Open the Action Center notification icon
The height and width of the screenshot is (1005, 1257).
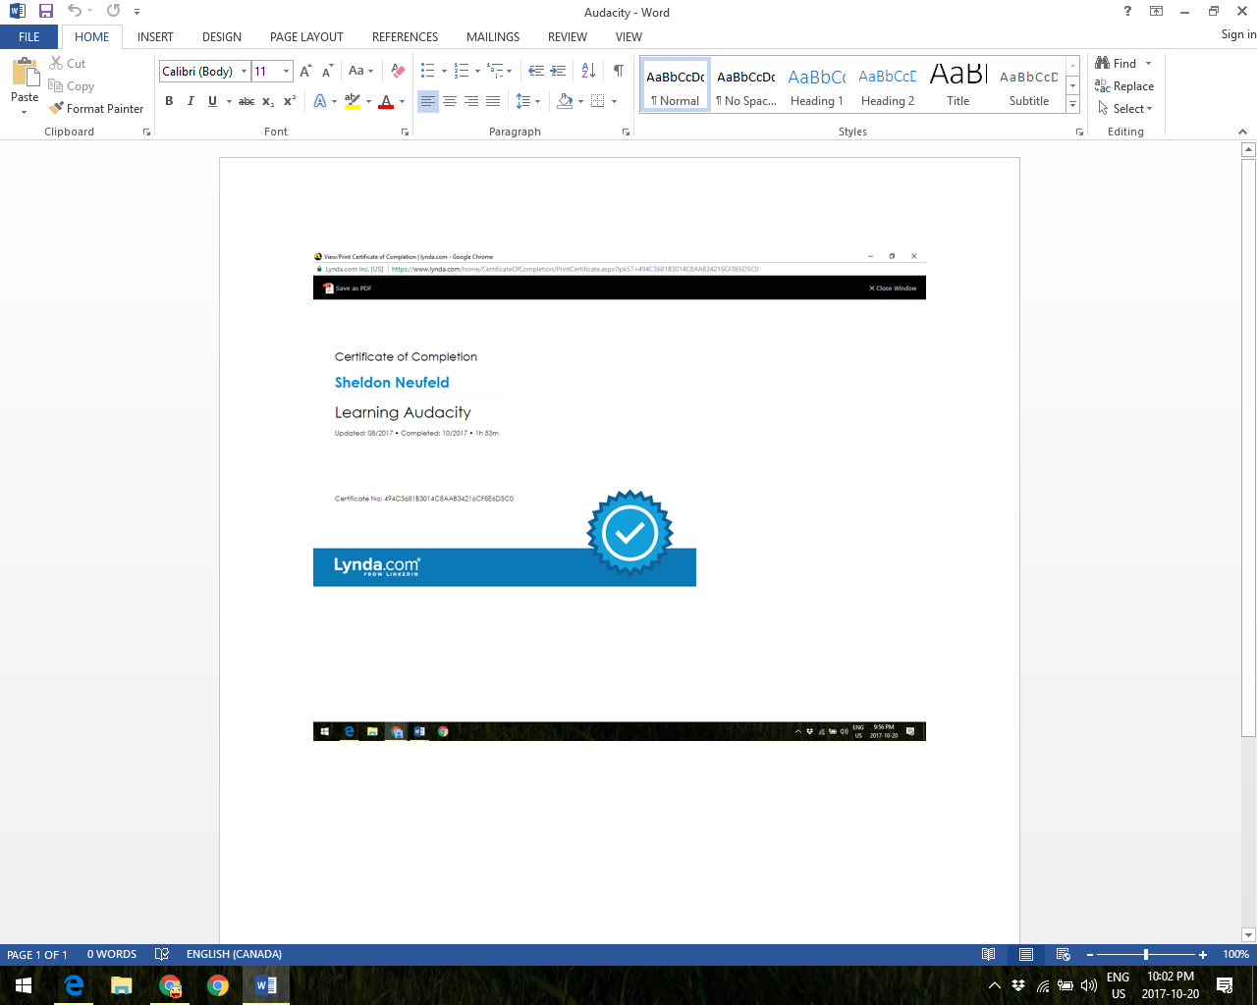click(x=1225, y=985)
